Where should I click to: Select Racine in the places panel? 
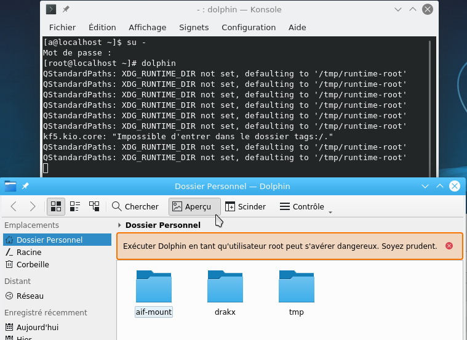(x=57, y=253)
